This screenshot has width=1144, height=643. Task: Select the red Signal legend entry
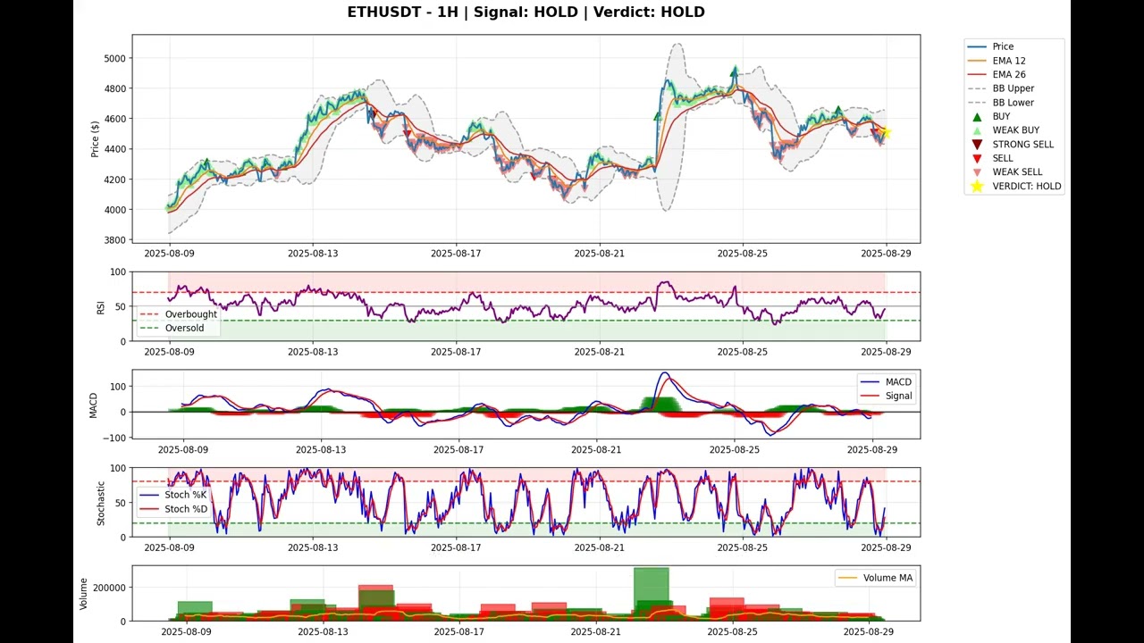pos(887,396)
